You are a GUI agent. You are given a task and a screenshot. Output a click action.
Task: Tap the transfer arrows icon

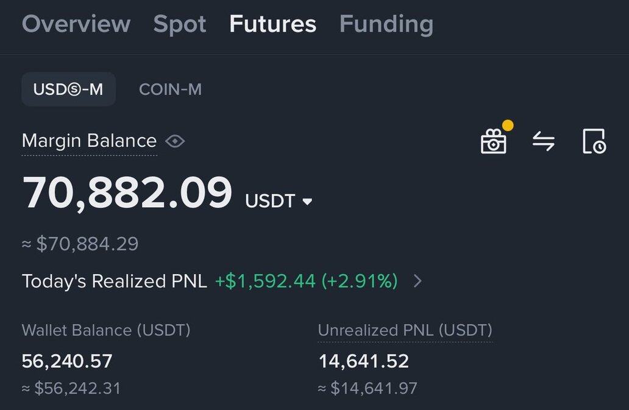pos(544,141)
